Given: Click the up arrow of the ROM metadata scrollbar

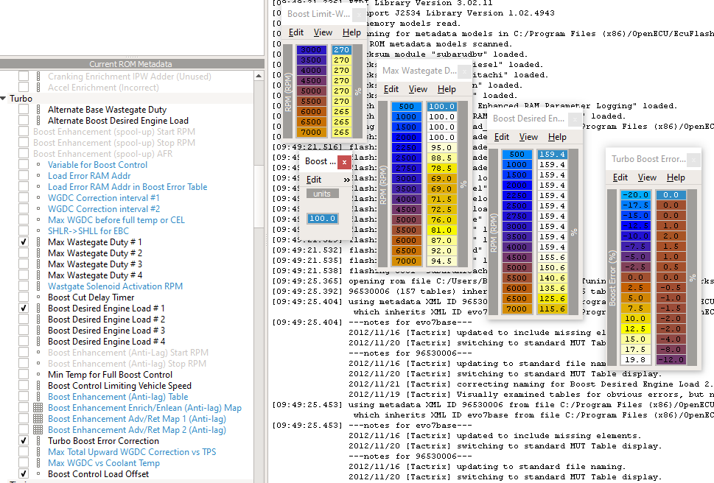Looking at the screenshot, I should pos(258,74).
